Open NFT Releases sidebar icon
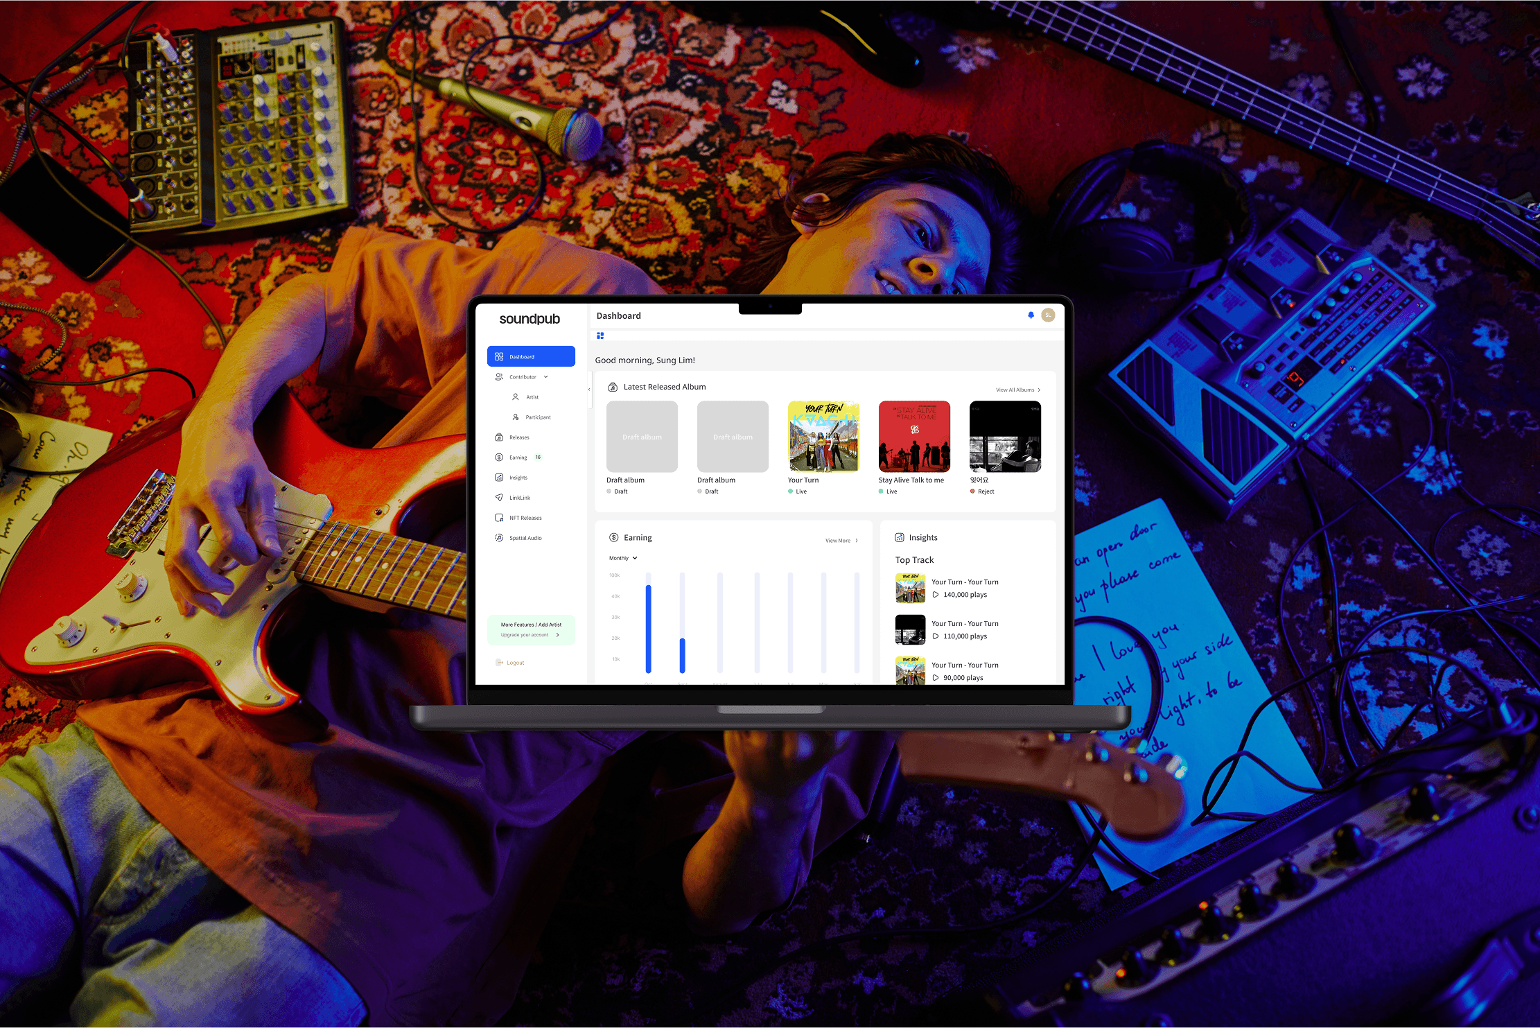1540x1028 pixels. click(499, 518)
